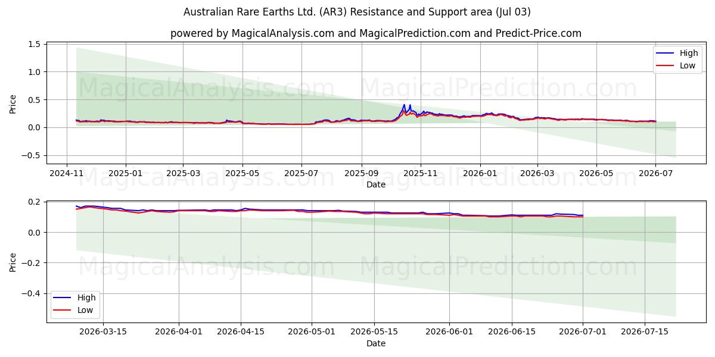Viewport: 715px width, 357px height.
Task: Click the '0.2' y-axis tick in bottom chart
Action: pyautogui.click(x=34, y=202)
